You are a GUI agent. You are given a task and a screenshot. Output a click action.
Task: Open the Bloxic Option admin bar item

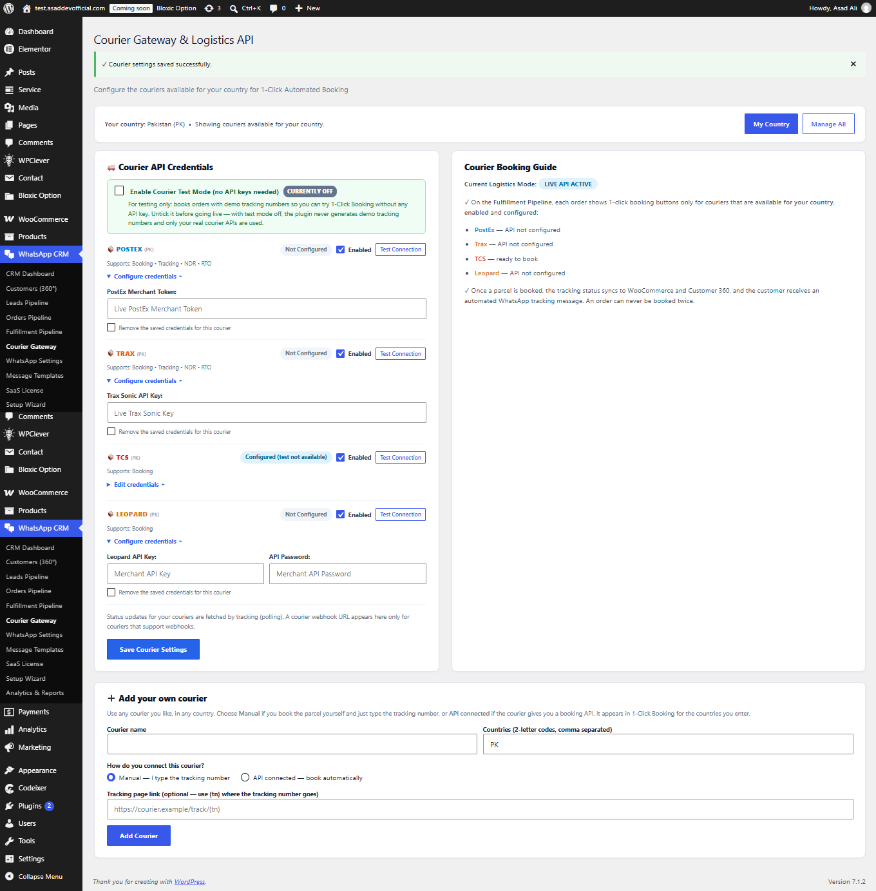[x=176, y=8]
